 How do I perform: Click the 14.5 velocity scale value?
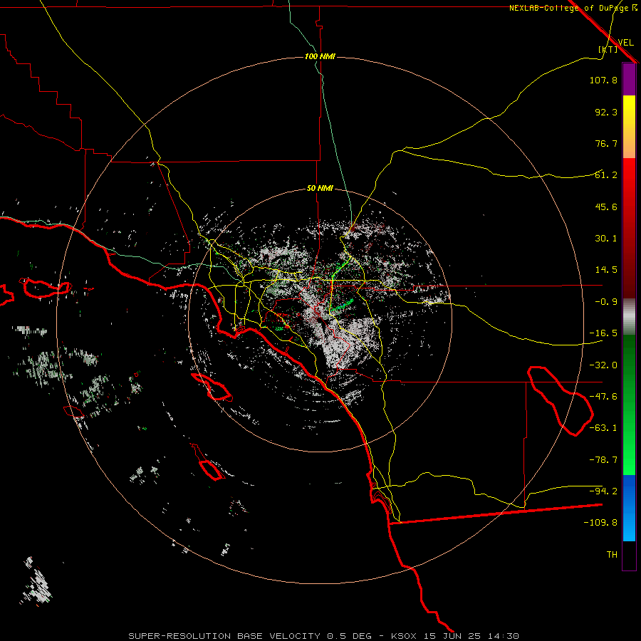[x=606, y=270]
